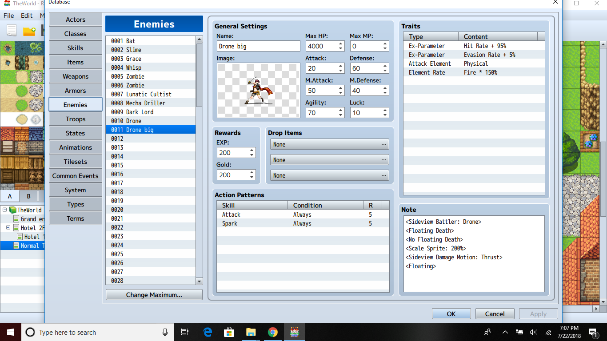The height and width of the screenshot is (341, 607).
Task: Select enemy 0010 Drone
Action: click(x=151, y=121)
